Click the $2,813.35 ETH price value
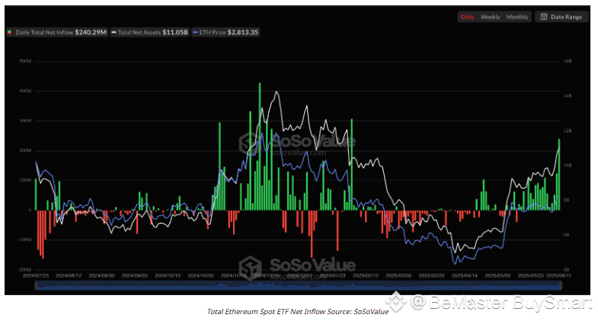Viewport: 598px width, 321px height. [243, 33]
